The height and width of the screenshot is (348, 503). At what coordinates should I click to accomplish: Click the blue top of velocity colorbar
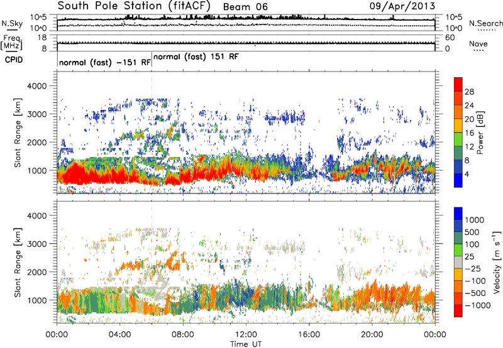click(x=458, y=214)
